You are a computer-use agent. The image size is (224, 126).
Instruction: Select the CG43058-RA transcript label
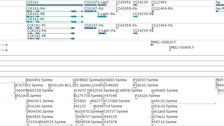click(126, 9)
